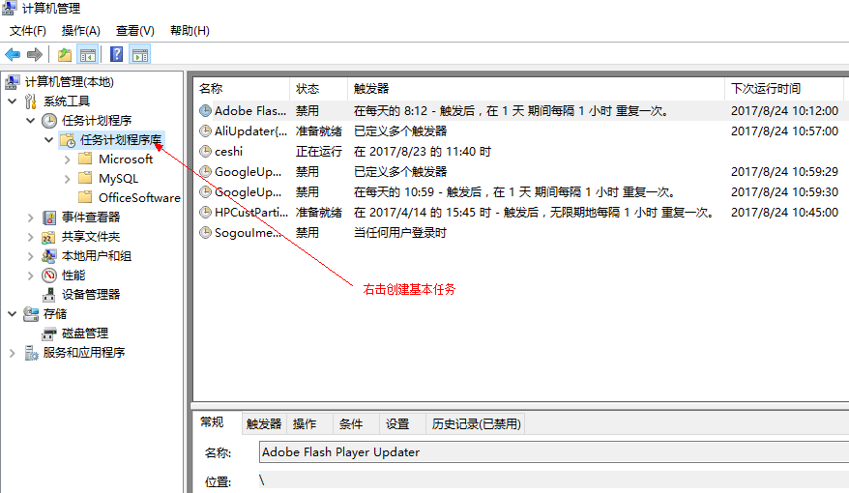Open the 查看(V) menu
Image resolution: width=849 pixels, height=493 pixels.
[134, 31]
